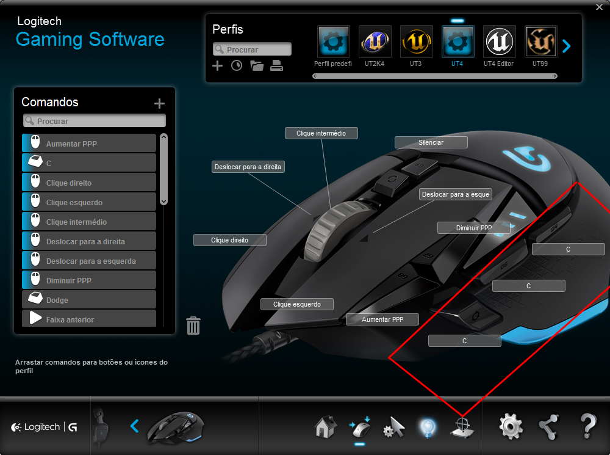Screen dimensions: 610x455
Task: Click the print profile icon
Action: [x=276, y=66]
